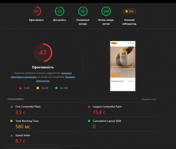This screenshot has height=149, width=176.
Task: Click the green circle next to Cumulative Layout Shift
Action: 89,121
